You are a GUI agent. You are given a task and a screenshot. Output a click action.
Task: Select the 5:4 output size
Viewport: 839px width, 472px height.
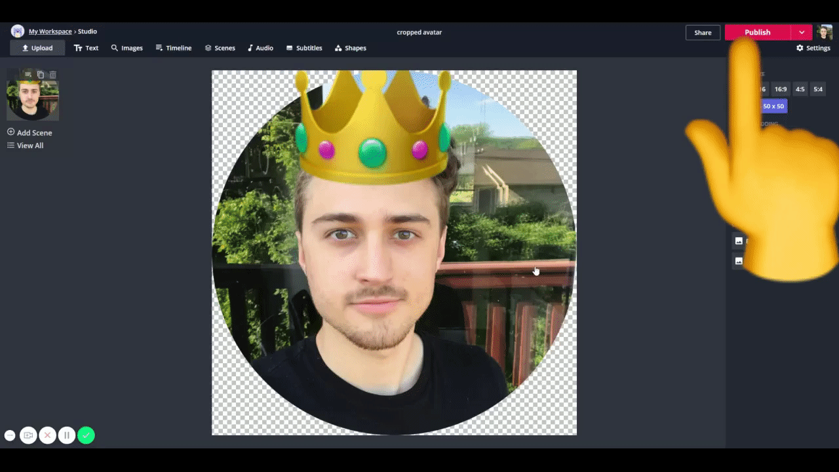pyautogui.click(x=818, y=89)
